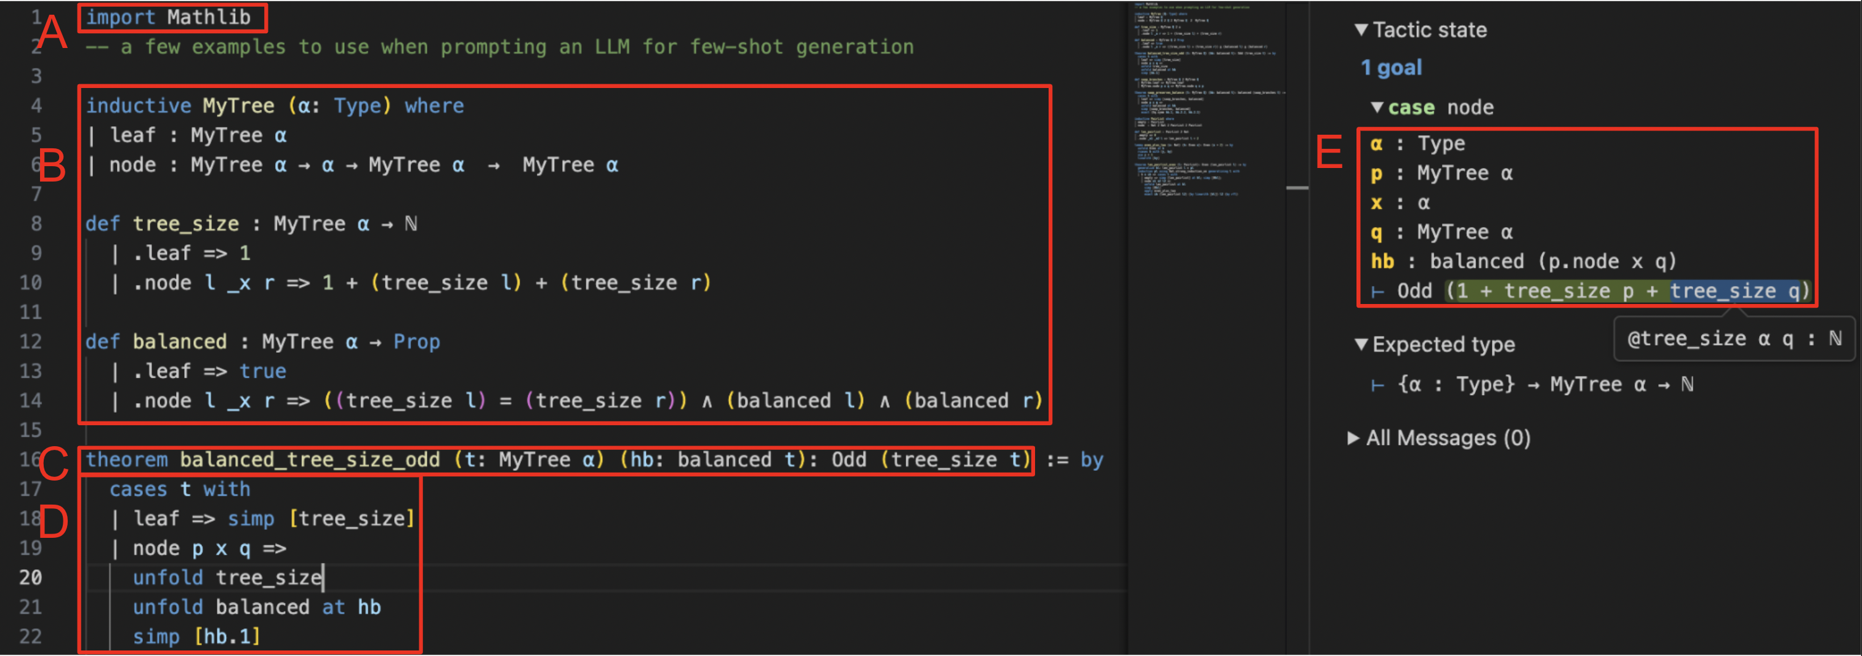Click import Mathlib on line 1

(170, 16)
